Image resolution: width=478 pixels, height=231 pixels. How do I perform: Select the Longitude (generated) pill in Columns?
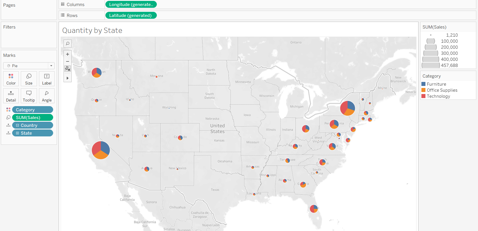131,4
